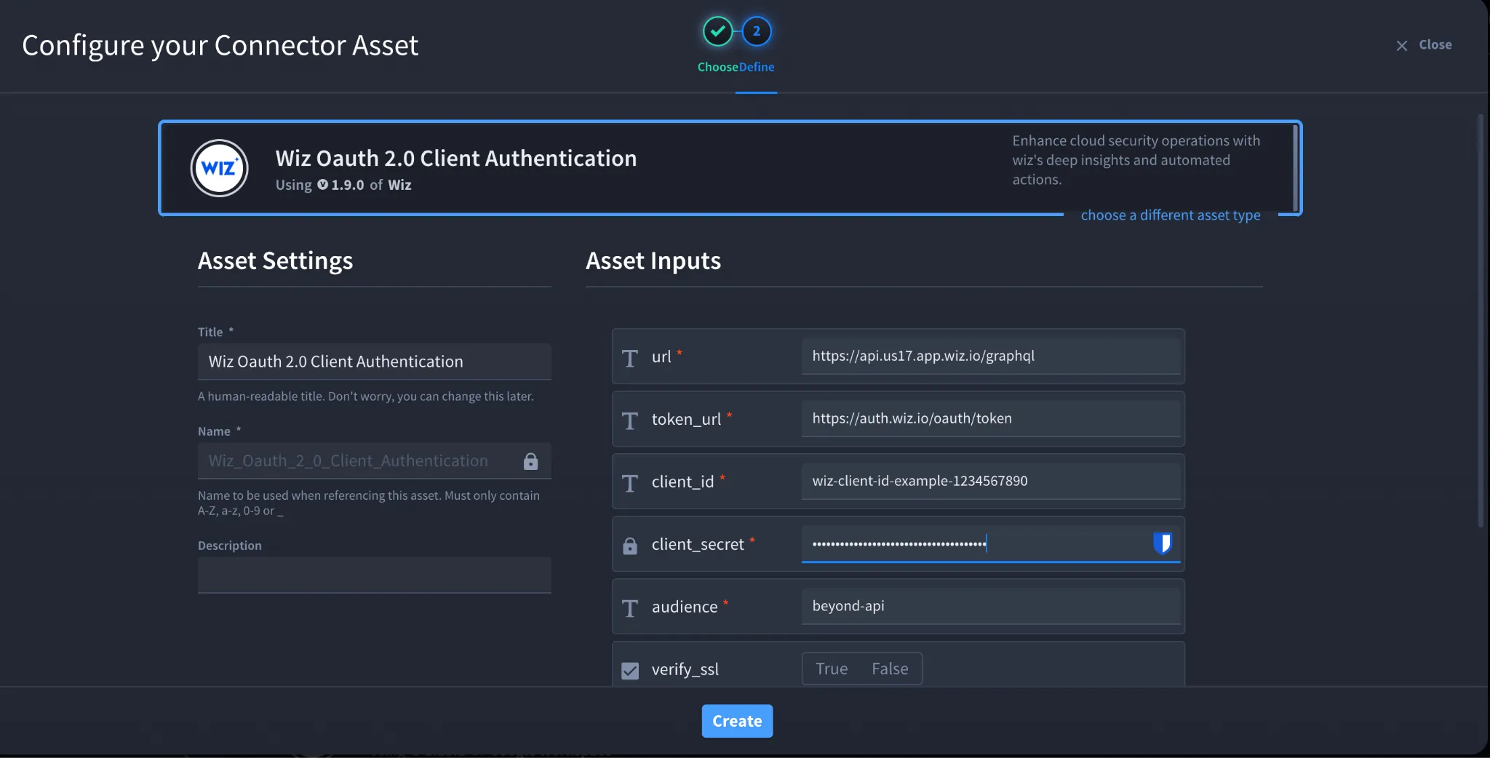Focus the Title input field
The image size is (1490, 758).
coord(375,362)
